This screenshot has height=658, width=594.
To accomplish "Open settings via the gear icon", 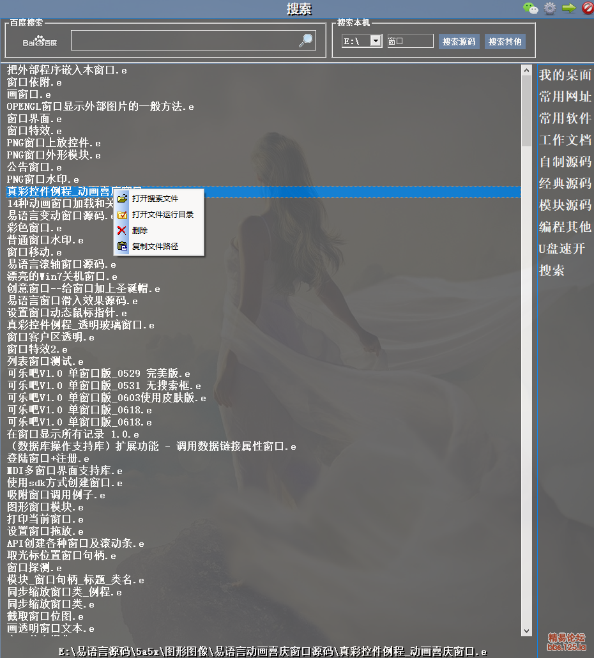I will 550,8.
